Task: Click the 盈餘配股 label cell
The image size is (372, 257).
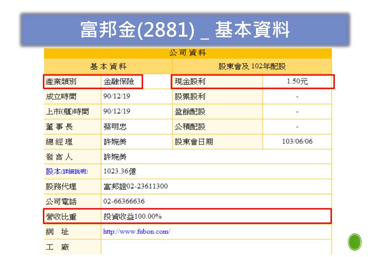Action: click(x=217, y=111)
